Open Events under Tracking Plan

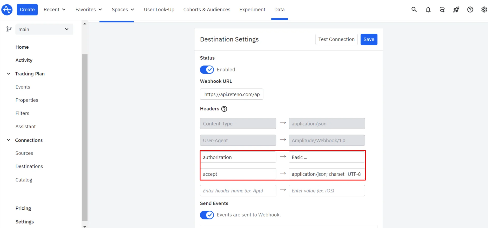coord(23,87)
